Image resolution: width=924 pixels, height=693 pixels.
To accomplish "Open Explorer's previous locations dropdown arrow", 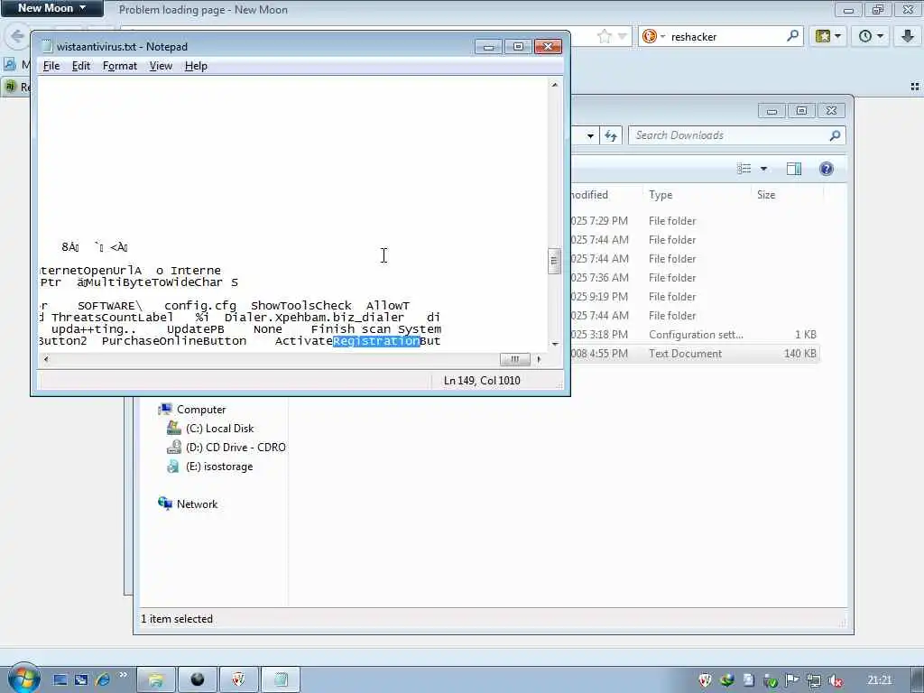I will (x=590, y=136).
